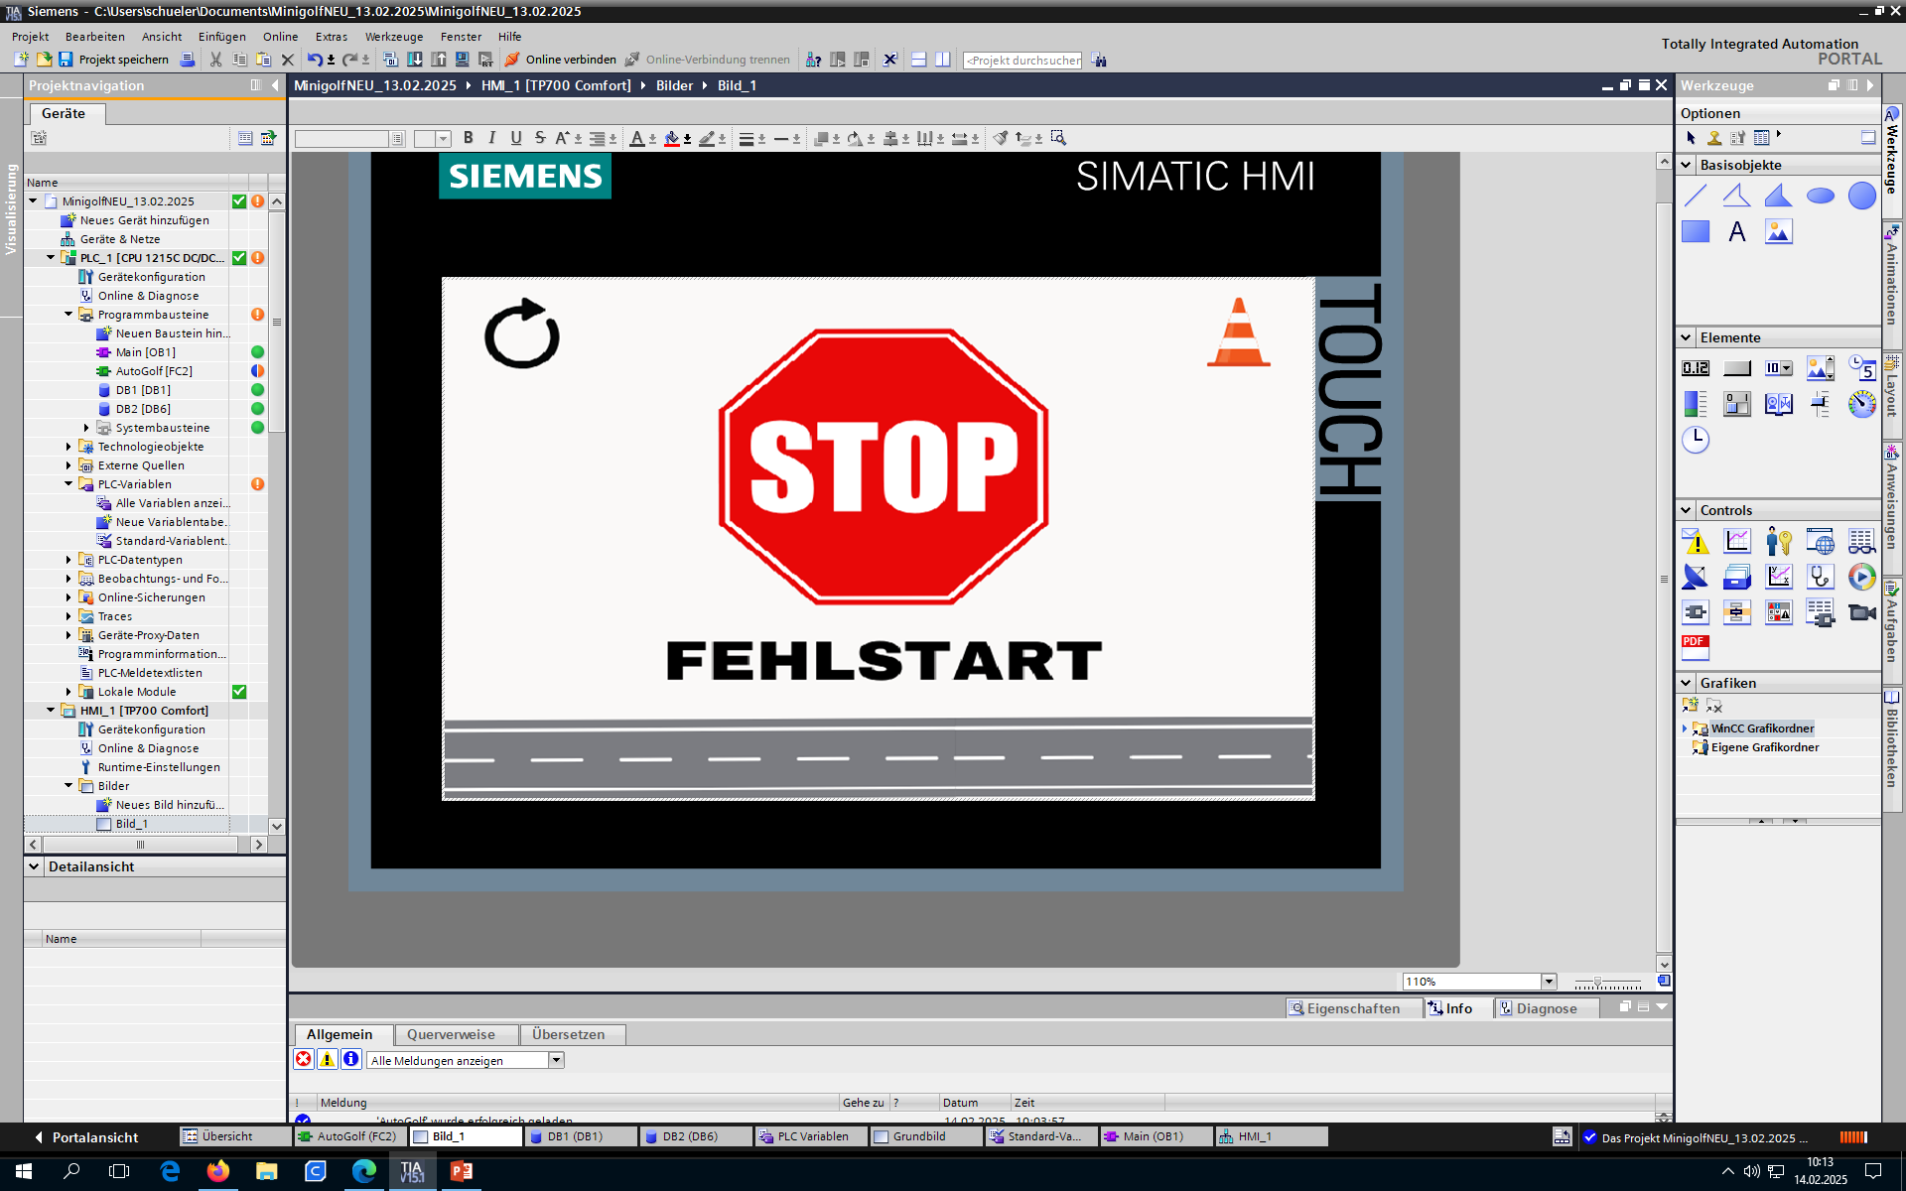Click the Online verbinden toolbar icon

point(512,60)
